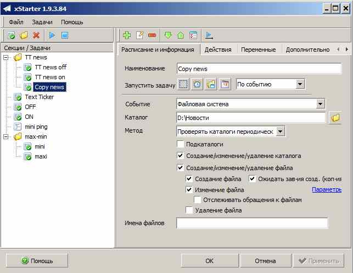Open the Файл menu

(x=16, y=22)
